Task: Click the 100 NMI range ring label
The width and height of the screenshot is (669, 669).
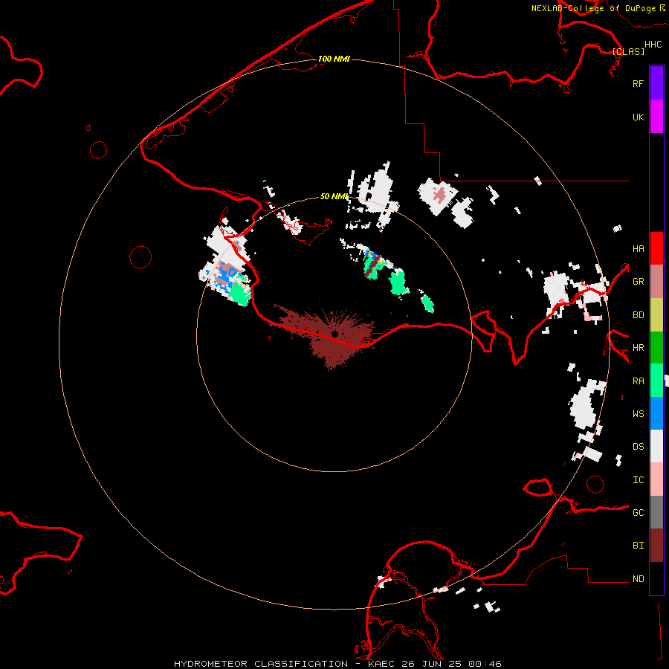Action: 334,59
